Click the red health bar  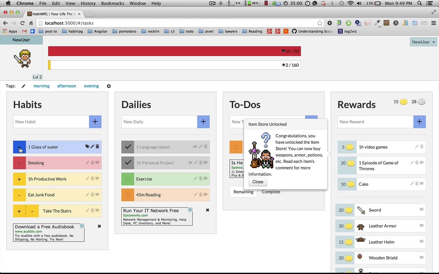[175, 51]
